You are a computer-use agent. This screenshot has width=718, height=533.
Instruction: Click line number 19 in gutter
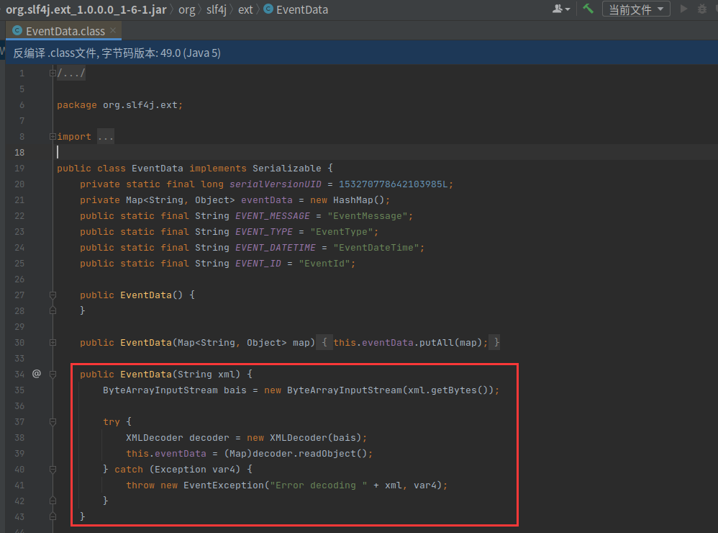tap(19, 169)
